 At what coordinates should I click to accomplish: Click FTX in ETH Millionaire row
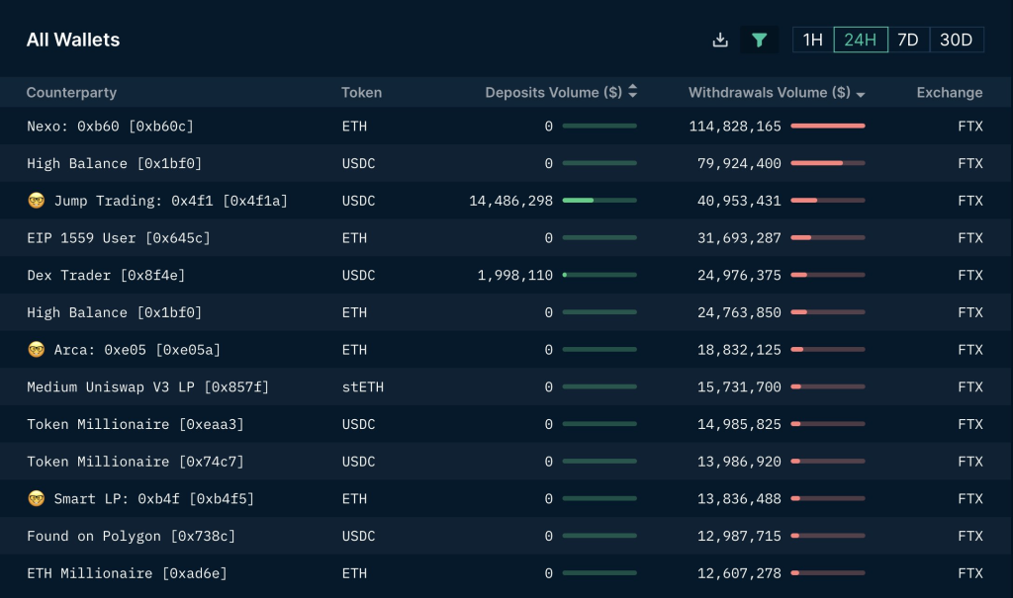970,573
